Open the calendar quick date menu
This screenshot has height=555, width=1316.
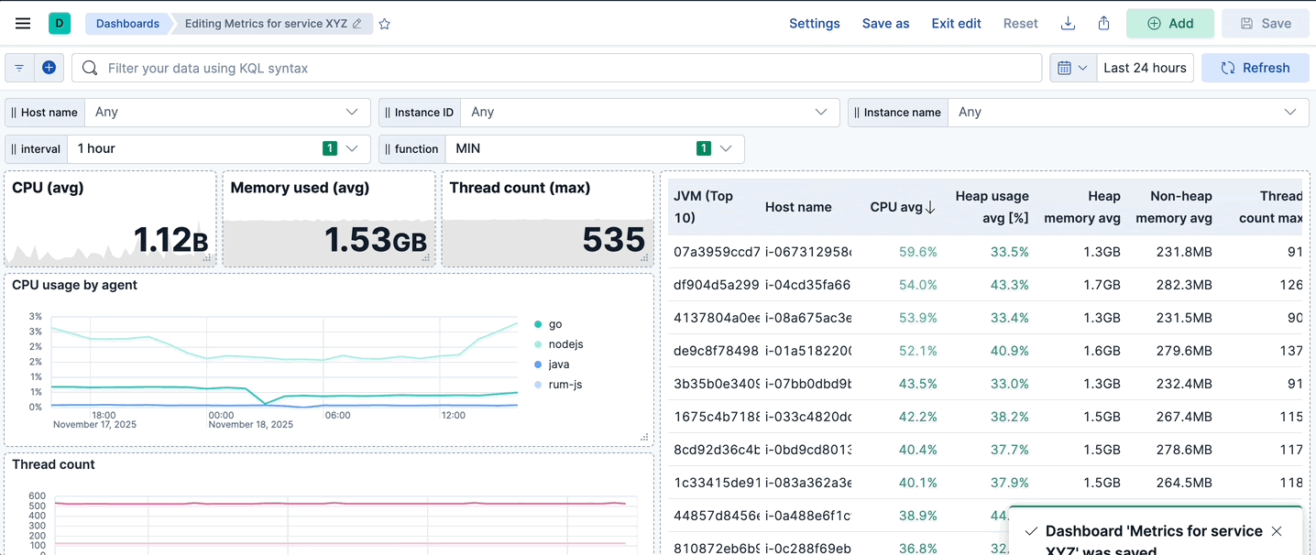tap(1072, 68)
